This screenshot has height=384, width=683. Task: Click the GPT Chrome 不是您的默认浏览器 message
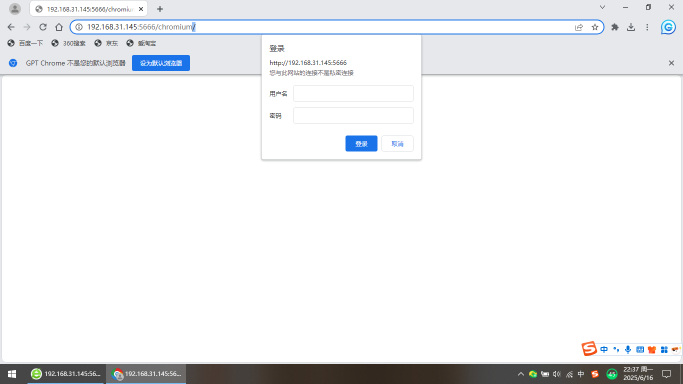pyautogui.click(x=76, y=63)
